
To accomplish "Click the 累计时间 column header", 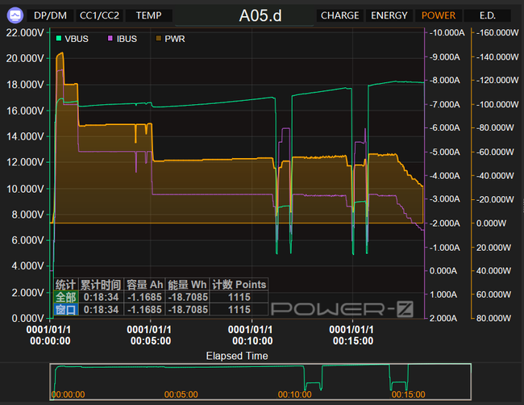I will (101, 285).
